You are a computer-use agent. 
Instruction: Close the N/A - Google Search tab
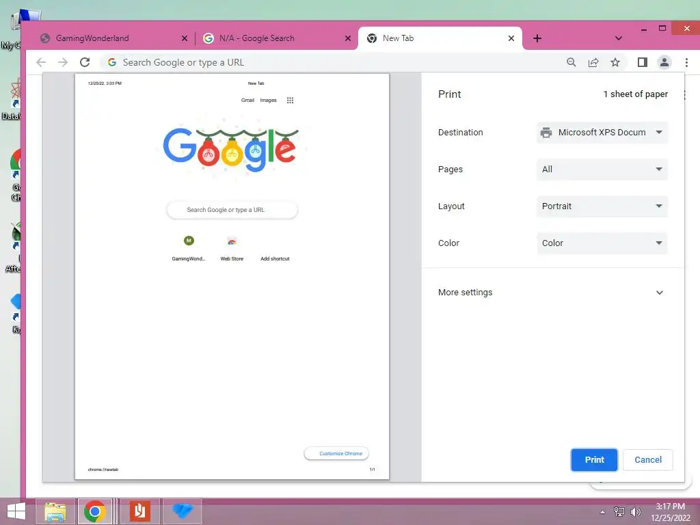click(348, 38)
